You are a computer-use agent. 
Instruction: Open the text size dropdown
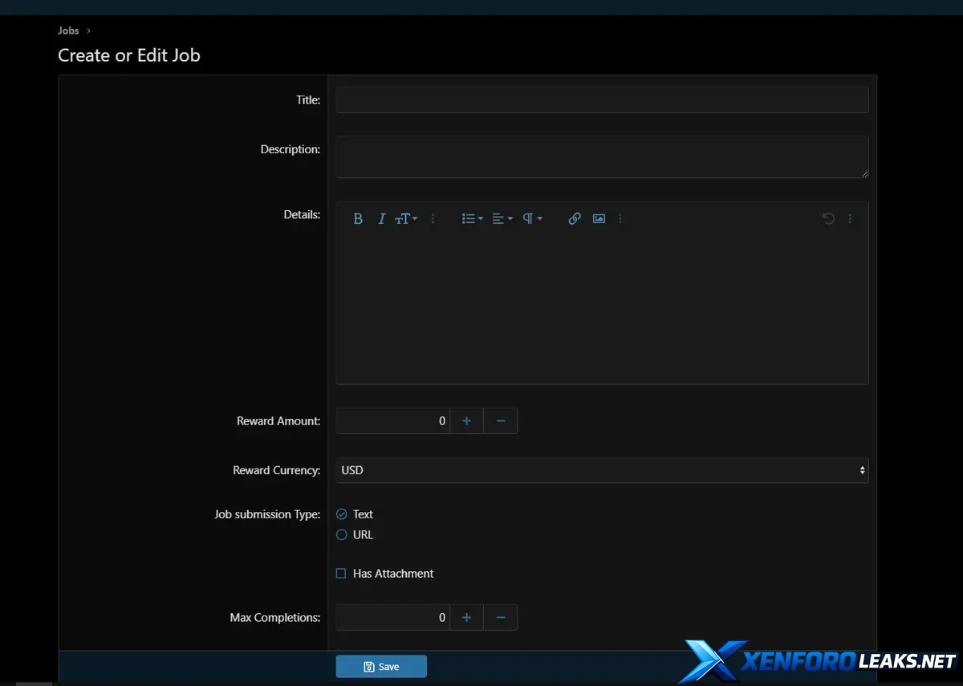click(405, 219)
